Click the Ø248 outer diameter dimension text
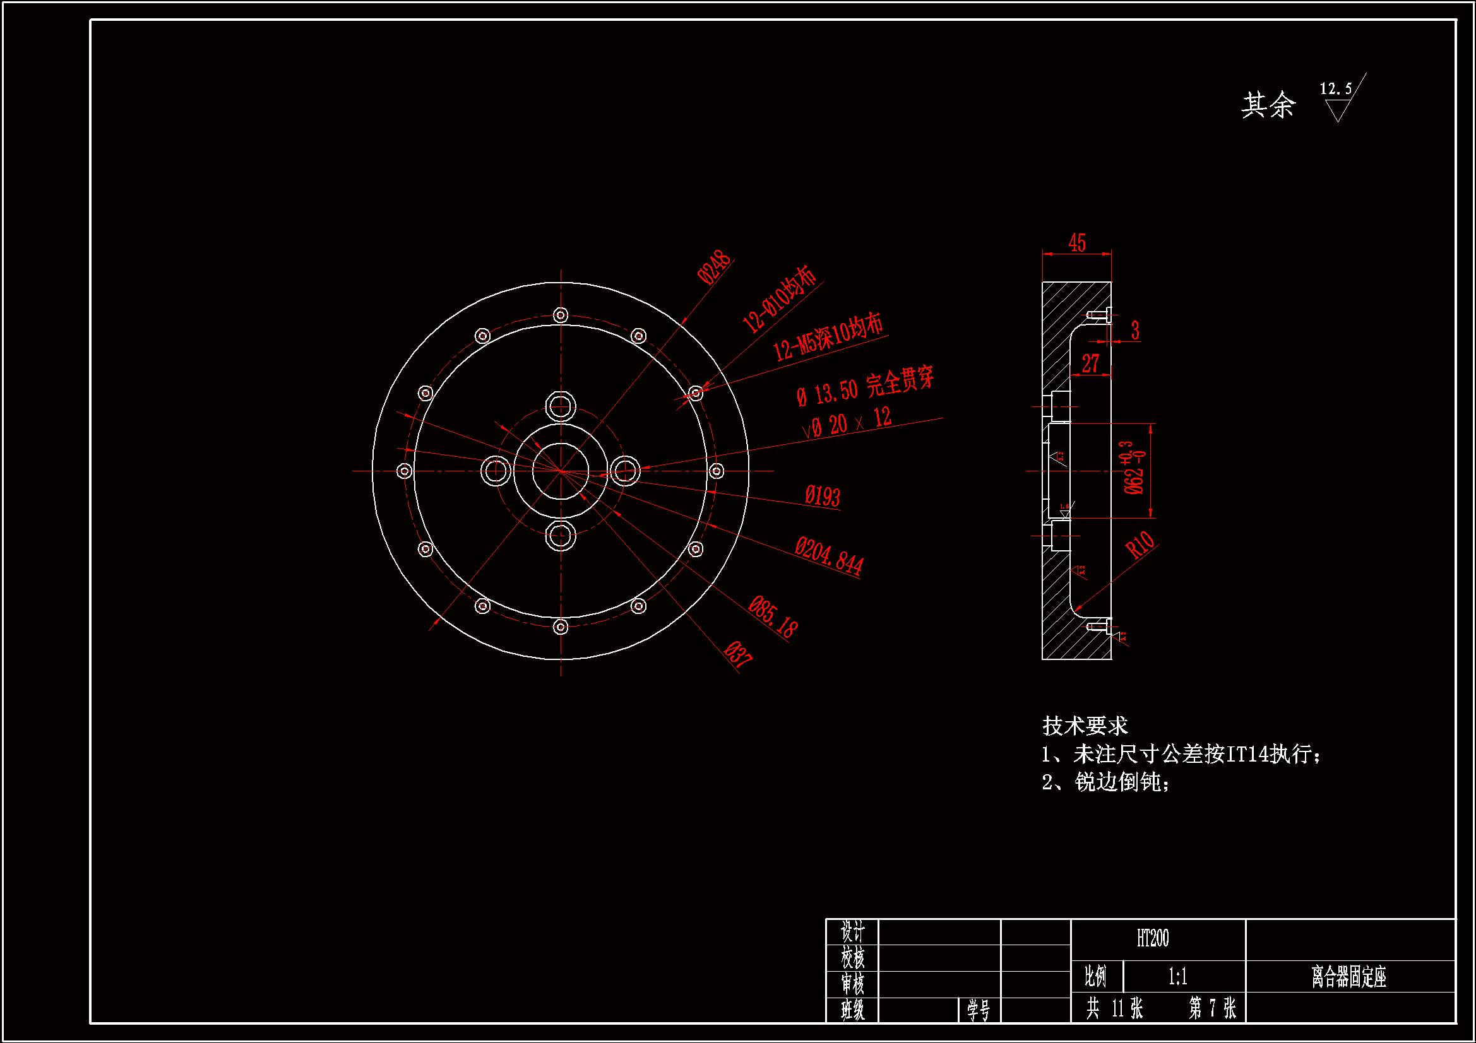Screen dimensions: 1476x1043 [714, 267]
